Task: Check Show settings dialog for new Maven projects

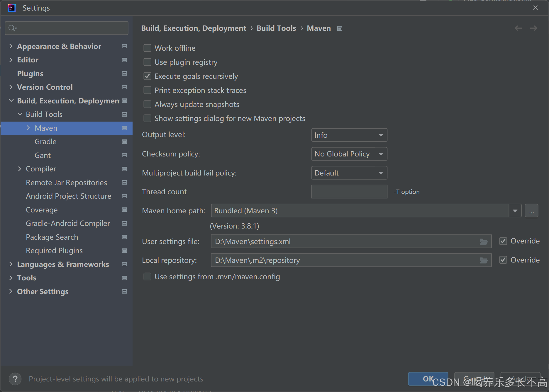Action: tap(147, 118)
